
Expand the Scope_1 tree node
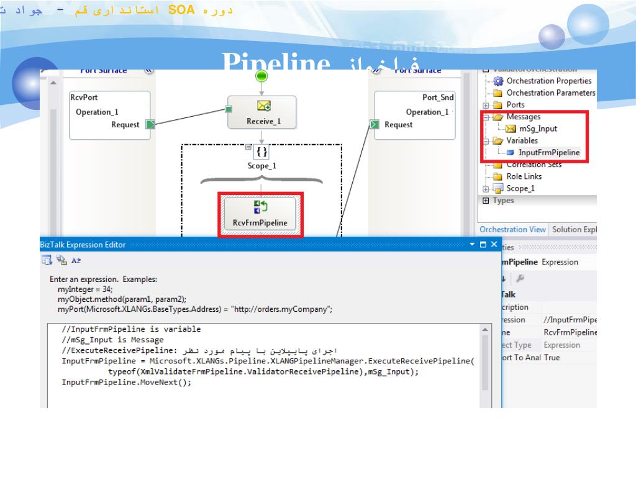pyautogui.click(x=486, y=189)
